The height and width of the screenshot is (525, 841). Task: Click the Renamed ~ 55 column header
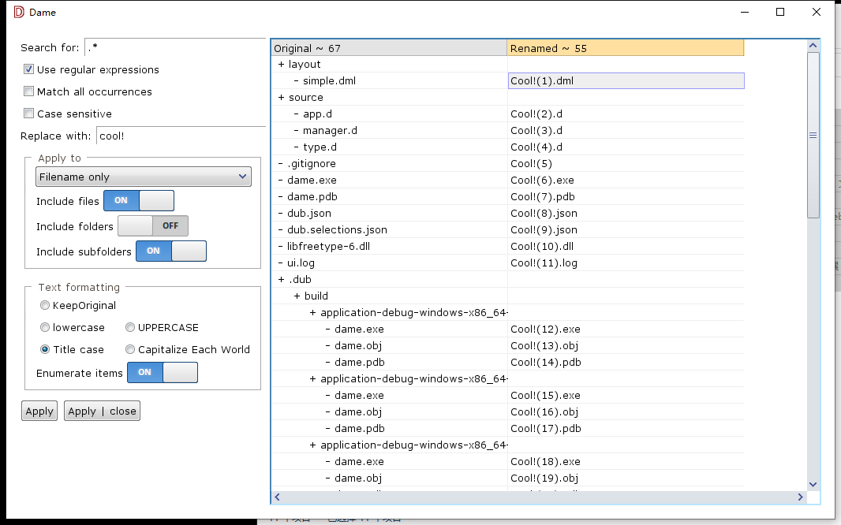point(626,48)
